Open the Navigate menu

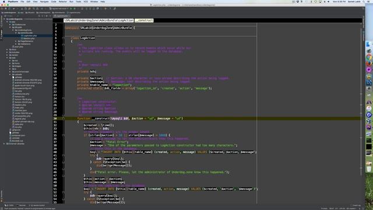click(x=44, y=1)
